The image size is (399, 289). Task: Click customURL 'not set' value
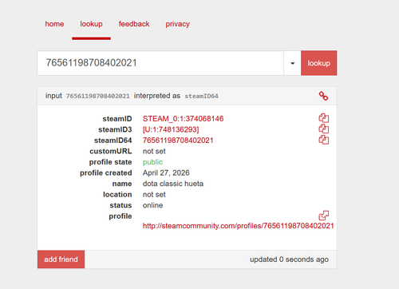pos(154,151)
